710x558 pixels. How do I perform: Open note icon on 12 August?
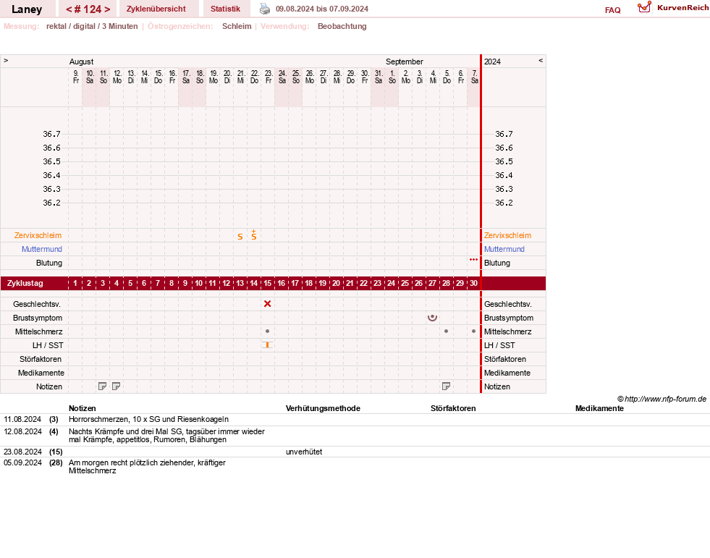(x=116, y=386)
